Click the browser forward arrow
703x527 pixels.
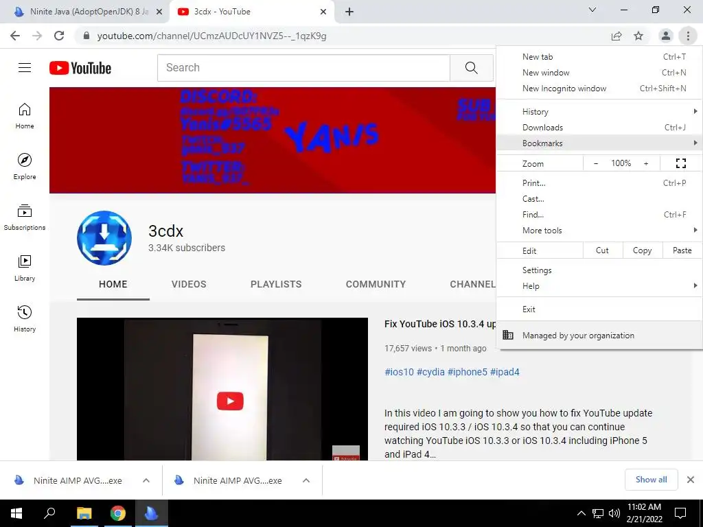click(37, 36)
